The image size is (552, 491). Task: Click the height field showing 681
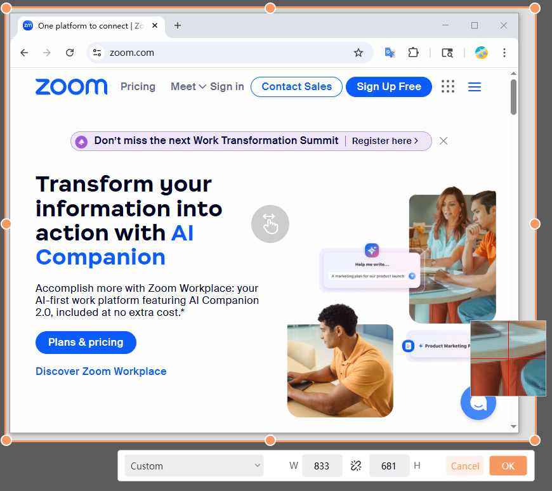click(x=389, y=466)
